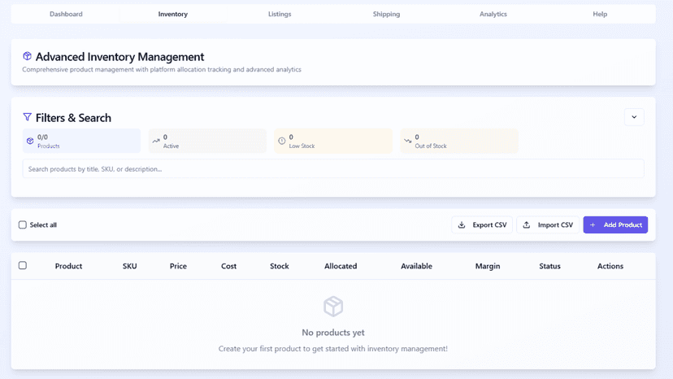The width and height of the screenshot is (673, 379).
Task: Click the download icon on Export CSV
Action: 462,224
